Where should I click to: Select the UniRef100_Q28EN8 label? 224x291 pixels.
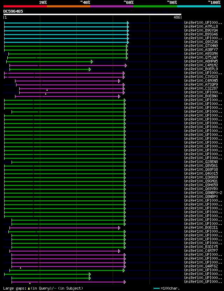click(201, 162)
